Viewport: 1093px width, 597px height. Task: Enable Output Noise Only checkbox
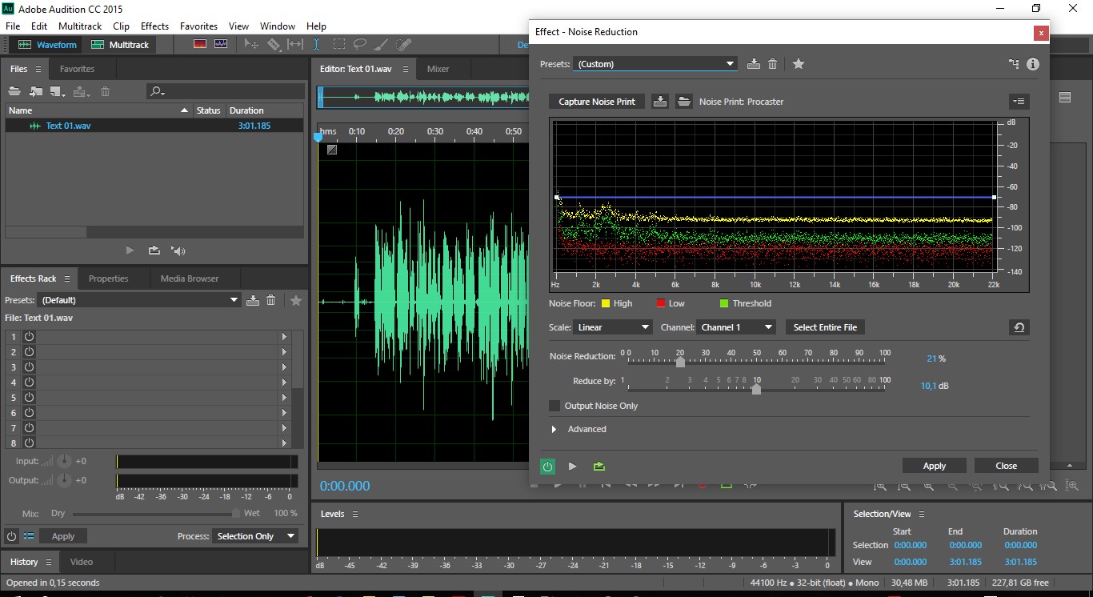(x=555, y=406)
